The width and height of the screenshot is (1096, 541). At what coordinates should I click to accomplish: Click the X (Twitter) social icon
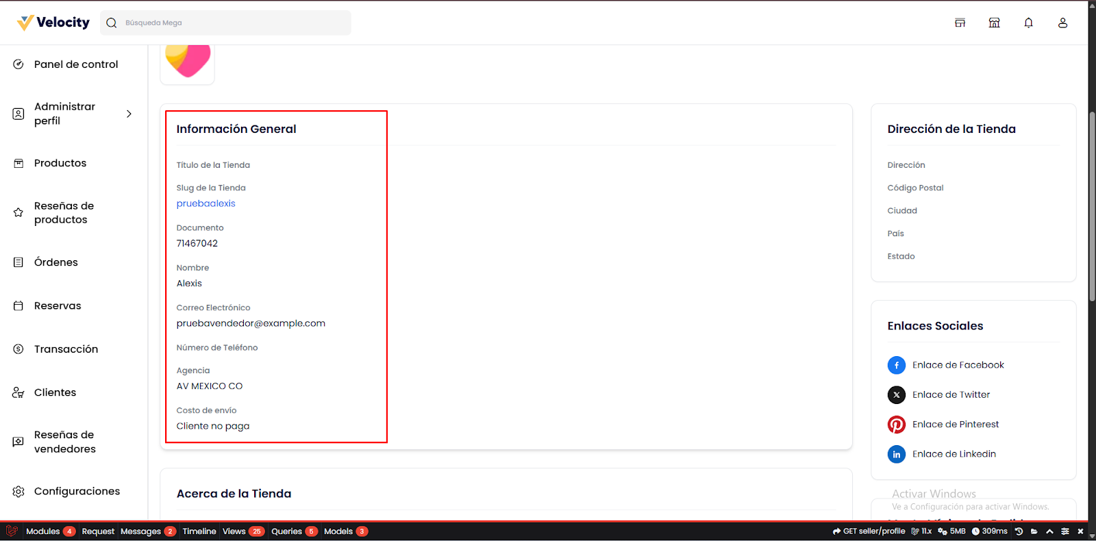(896, 394)
